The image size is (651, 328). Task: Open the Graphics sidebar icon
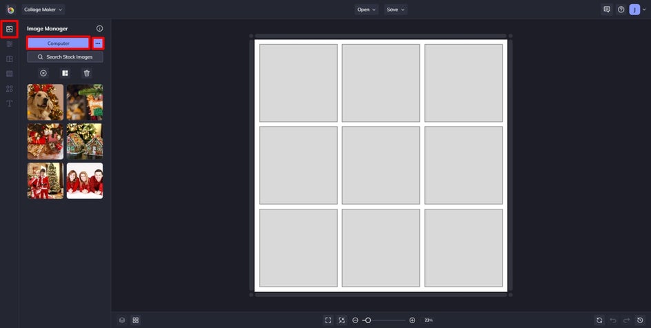click(10, 89)
